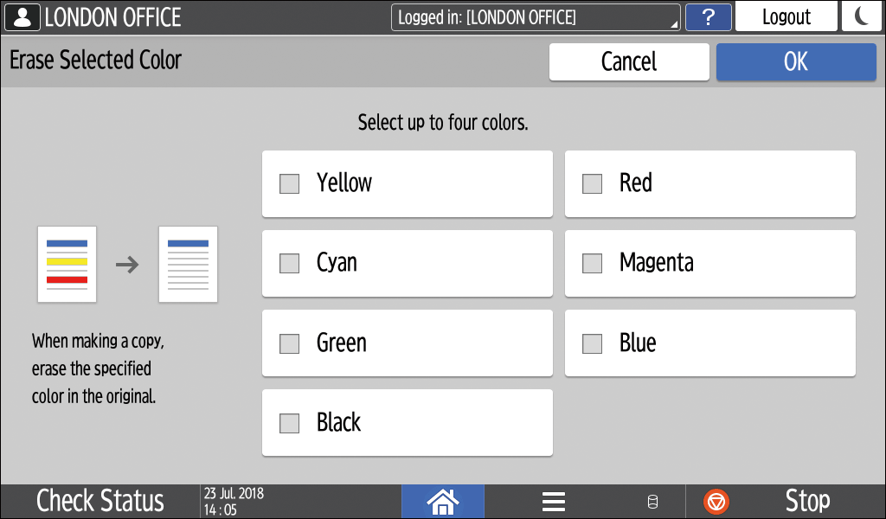Check the Magenta option

point(593,263)
